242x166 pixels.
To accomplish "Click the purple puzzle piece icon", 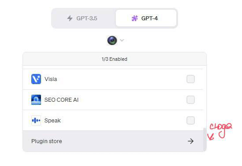I will pos(134,18).
